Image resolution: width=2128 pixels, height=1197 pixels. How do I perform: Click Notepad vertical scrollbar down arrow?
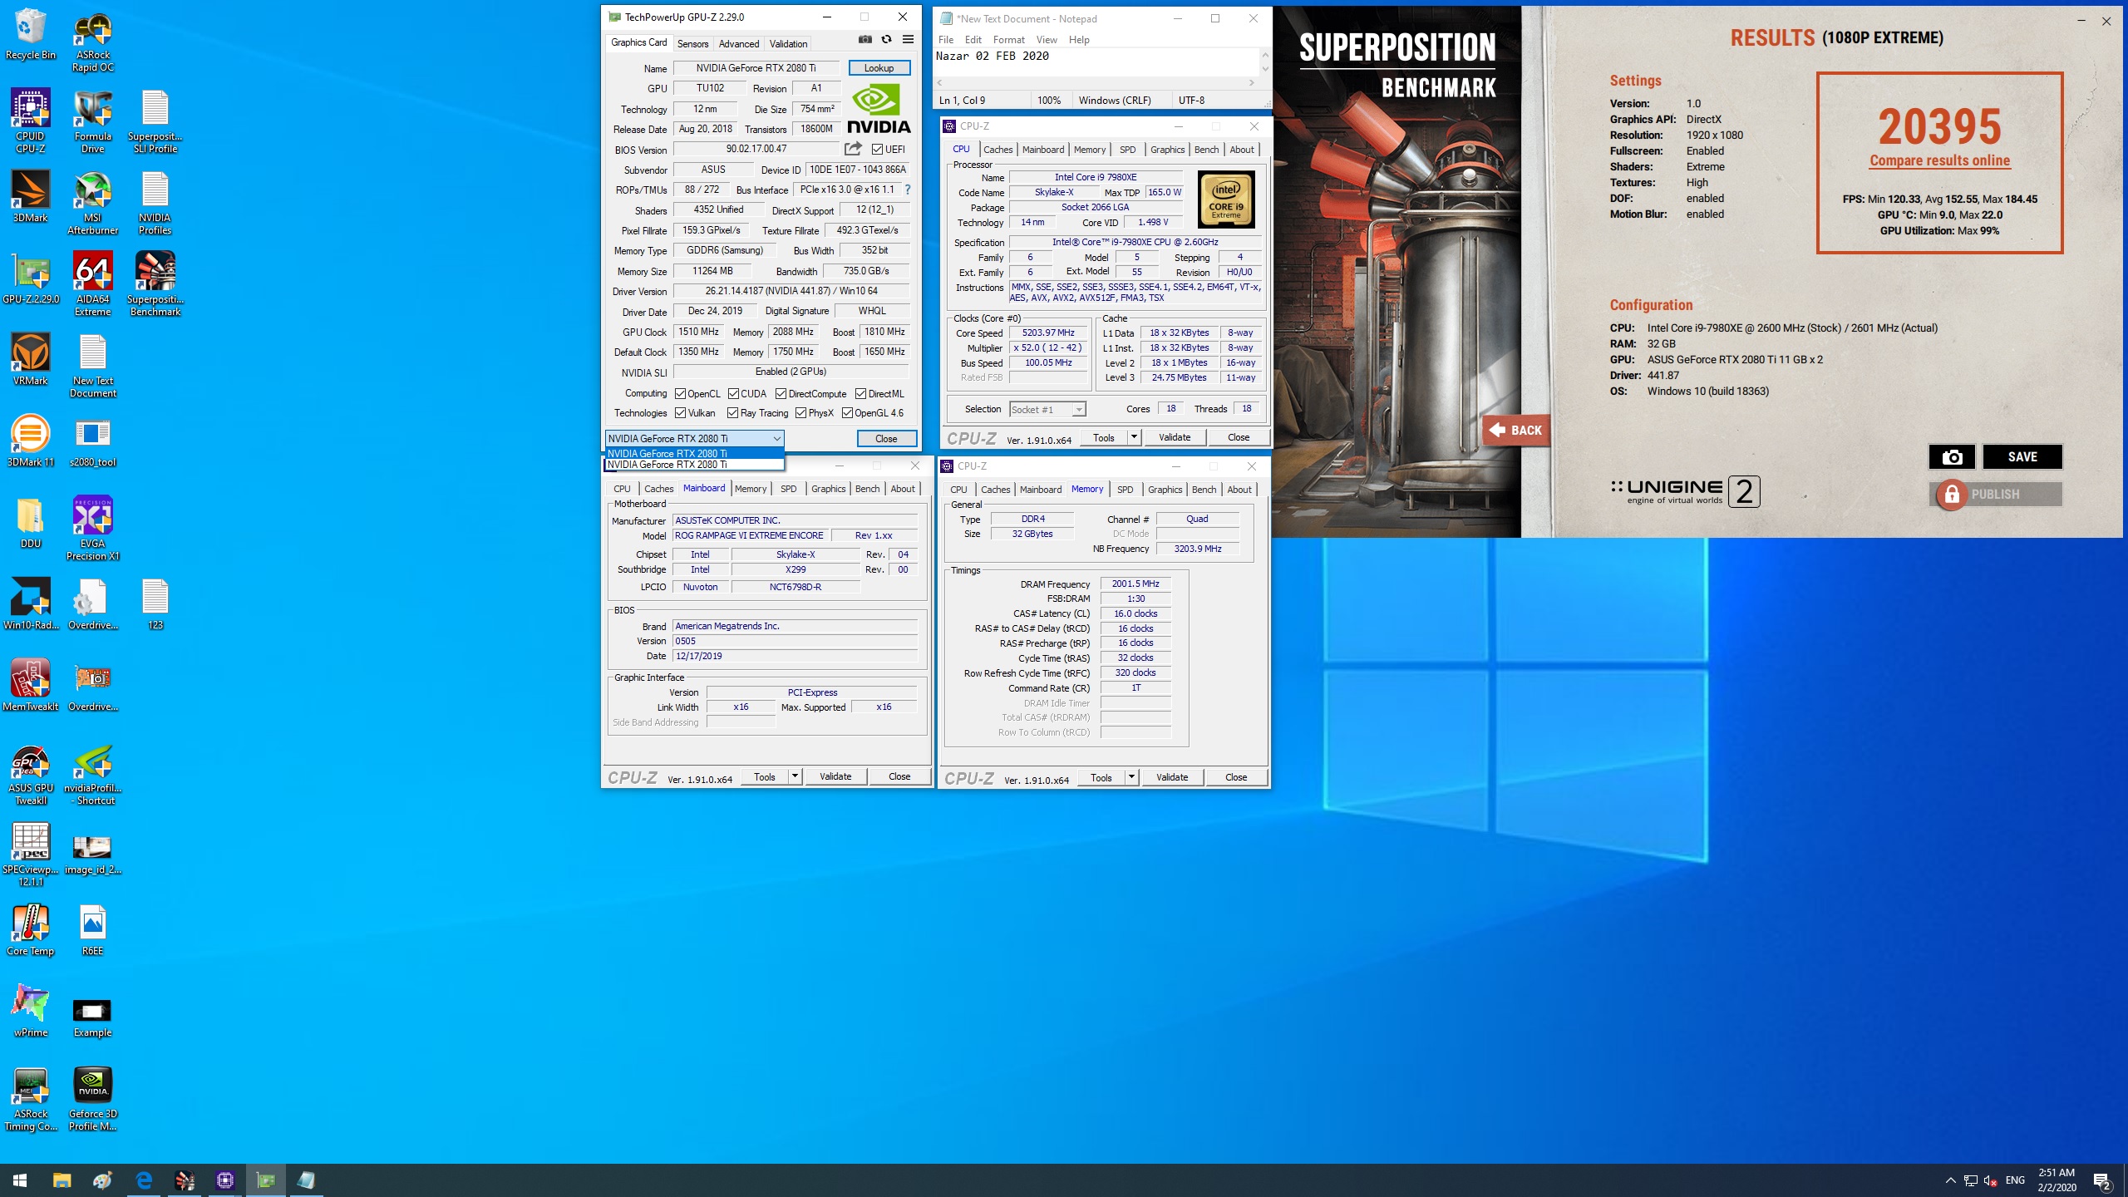[x=1265, y=70]
